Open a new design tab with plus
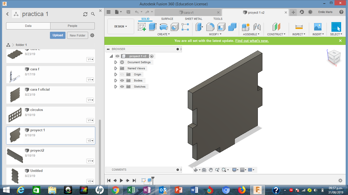 point(293,12)
